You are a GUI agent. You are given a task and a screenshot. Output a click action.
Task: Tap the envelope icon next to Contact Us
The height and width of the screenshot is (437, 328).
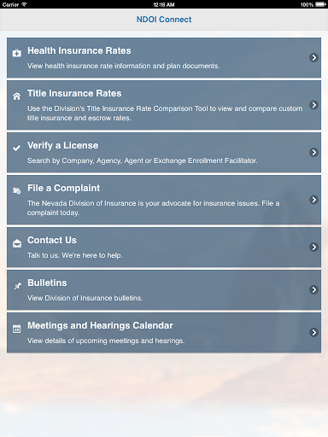[x=17, y=243]
